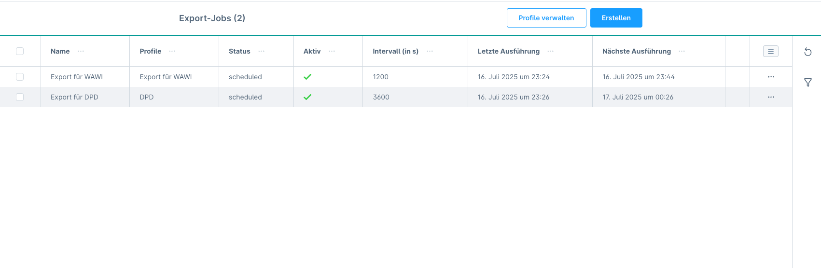Open Nächste Ausführung column options dots

pyautogui.click(x=682, y=51)
